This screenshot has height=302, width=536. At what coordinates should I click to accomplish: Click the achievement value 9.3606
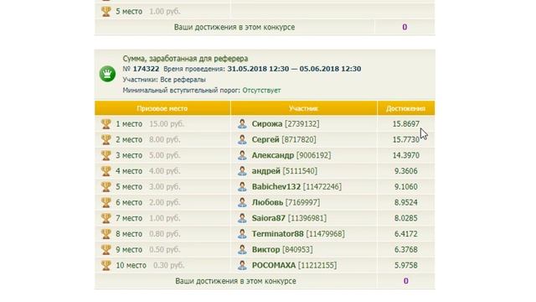click(x=405, y=171)
